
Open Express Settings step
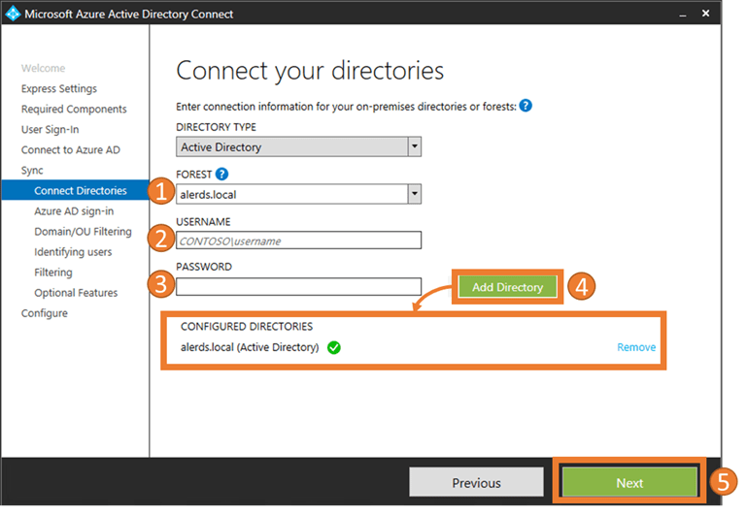click(x=59, y=88)
